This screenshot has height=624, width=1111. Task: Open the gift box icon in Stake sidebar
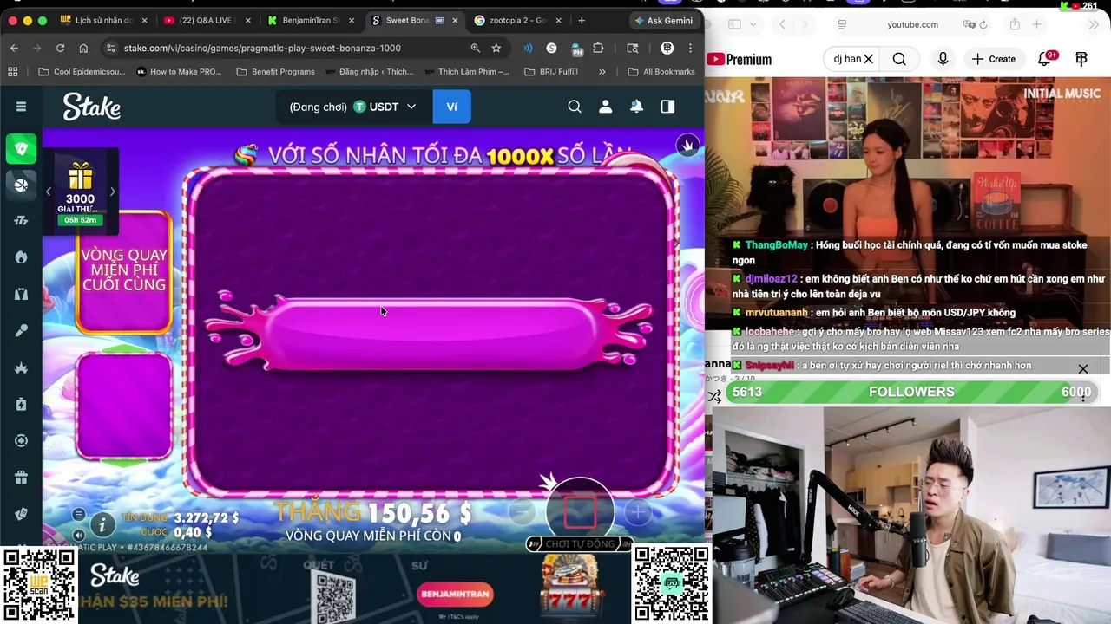tap(21, 478)
